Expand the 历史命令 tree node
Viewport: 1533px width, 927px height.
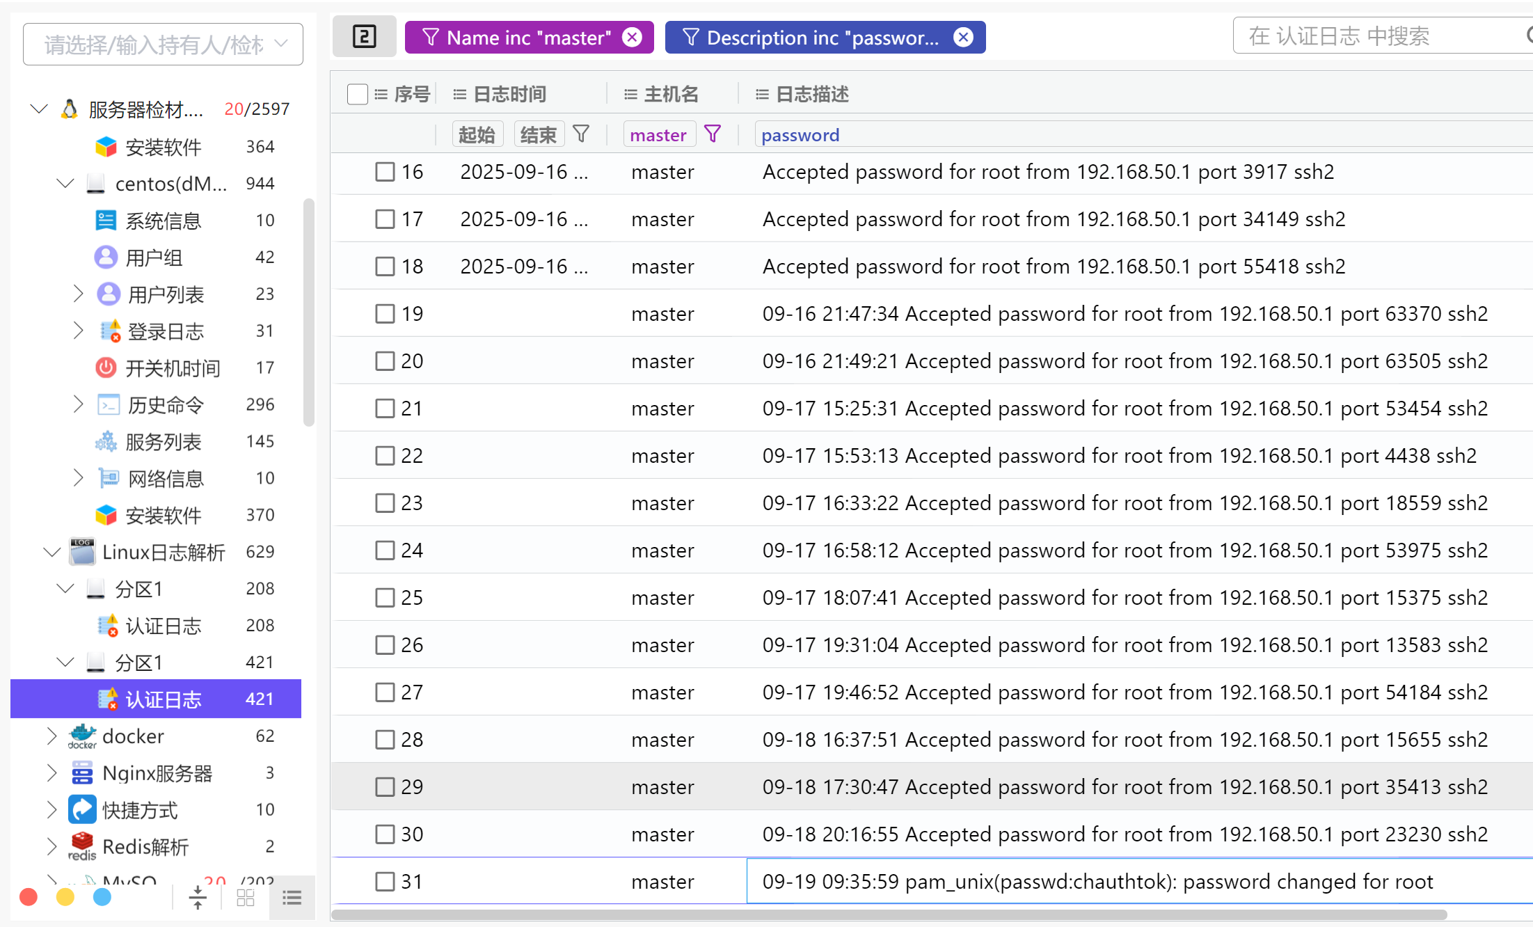(78, 404)
